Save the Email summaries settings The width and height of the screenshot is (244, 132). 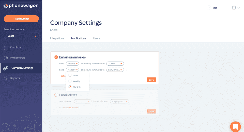click(x=151, y=80)
